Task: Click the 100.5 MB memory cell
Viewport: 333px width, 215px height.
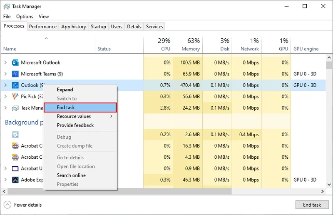Action: coord(188,62)
